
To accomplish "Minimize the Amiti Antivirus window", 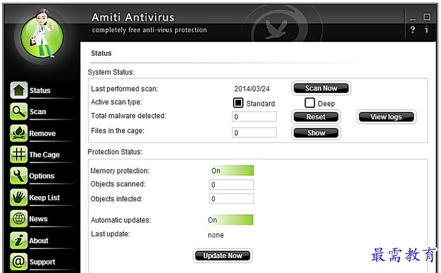I will pyautogui.click(x=413, y=18).
